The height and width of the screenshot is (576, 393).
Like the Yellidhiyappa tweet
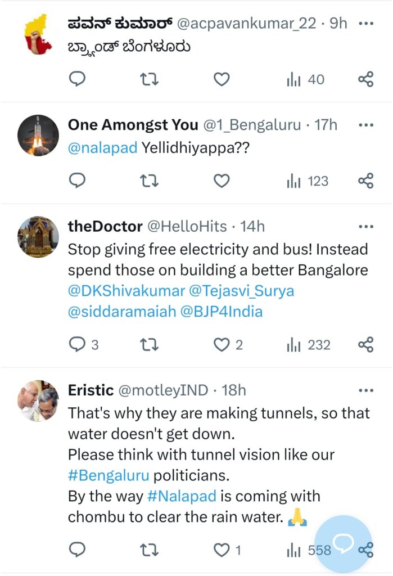point(222,181)
